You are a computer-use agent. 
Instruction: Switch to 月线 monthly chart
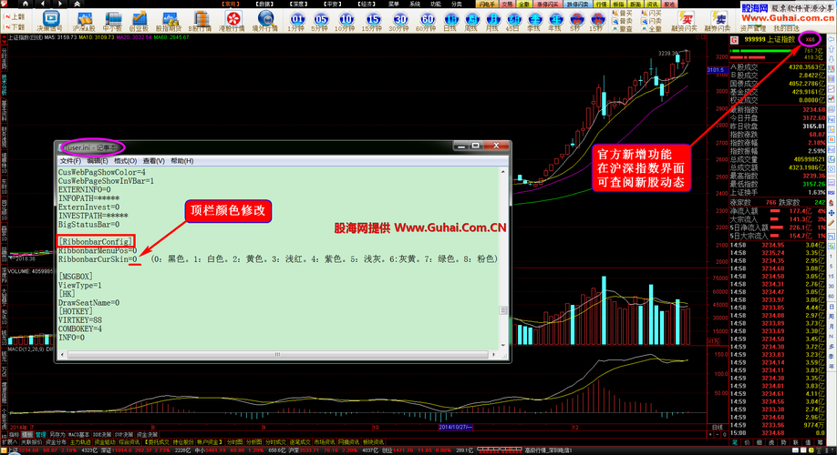click(492, 22)
